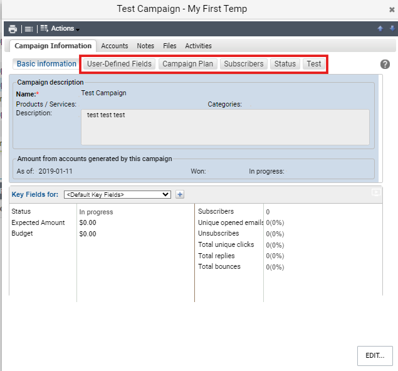Click the Description text area

click(225, 127)
